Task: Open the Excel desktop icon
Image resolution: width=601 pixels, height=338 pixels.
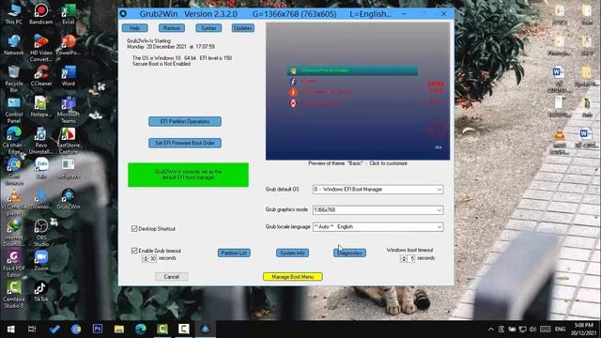Action: click(x=69, y=14)
